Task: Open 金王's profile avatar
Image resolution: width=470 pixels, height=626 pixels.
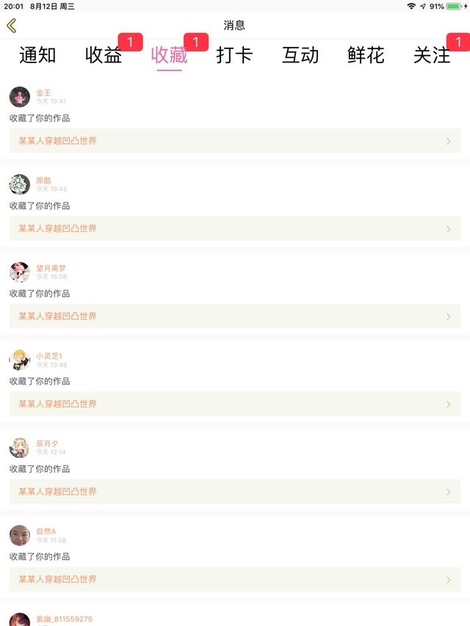Action: tap(20, 97)
